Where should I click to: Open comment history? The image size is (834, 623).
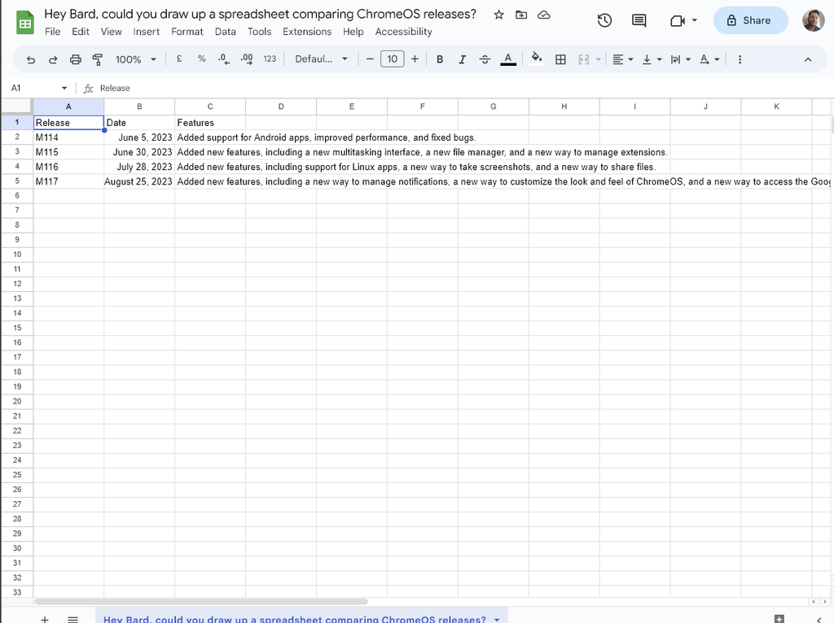coord(639,20)
